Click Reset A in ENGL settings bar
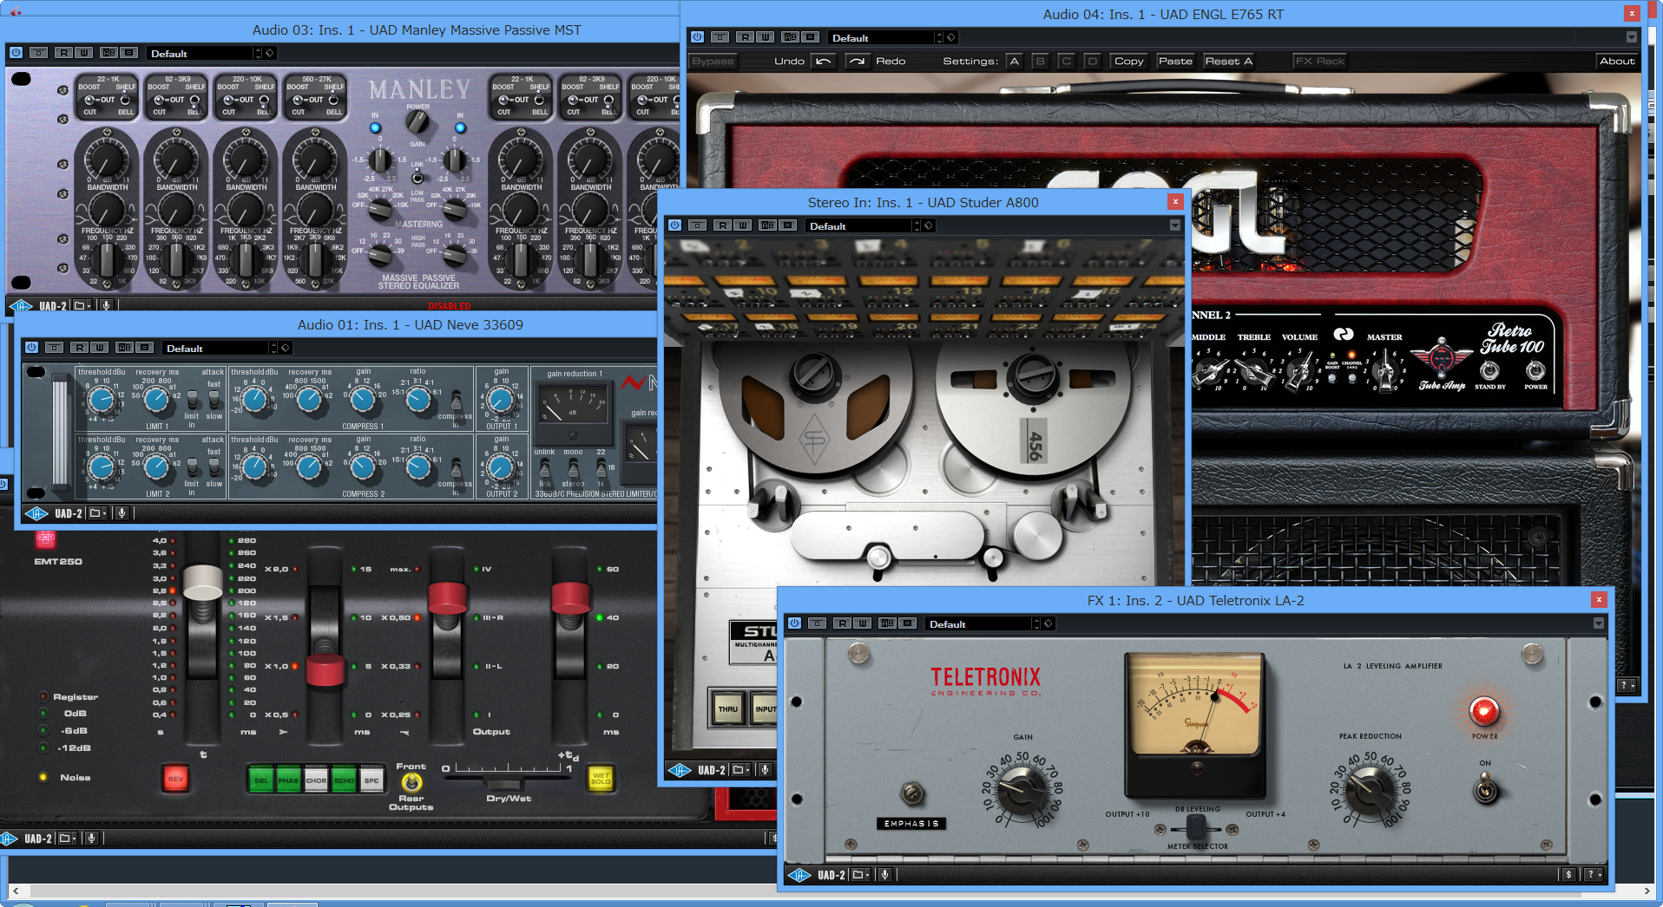This screenshot has width=1663, height=907. pyautogui.click(x=1228, y=61)
